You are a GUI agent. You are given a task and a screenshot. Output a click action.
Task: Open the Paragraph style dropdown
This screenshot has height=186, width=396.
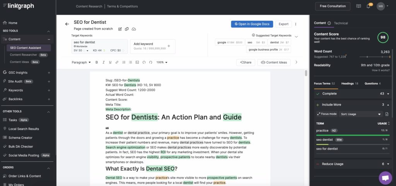(x=81, y=62)
